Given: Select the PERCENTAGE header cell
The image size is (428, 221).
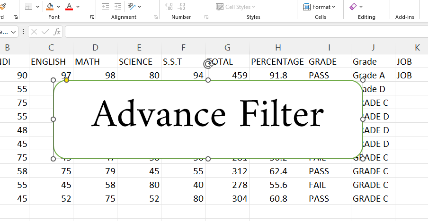Looking at the screenshot, I should 277,62.
